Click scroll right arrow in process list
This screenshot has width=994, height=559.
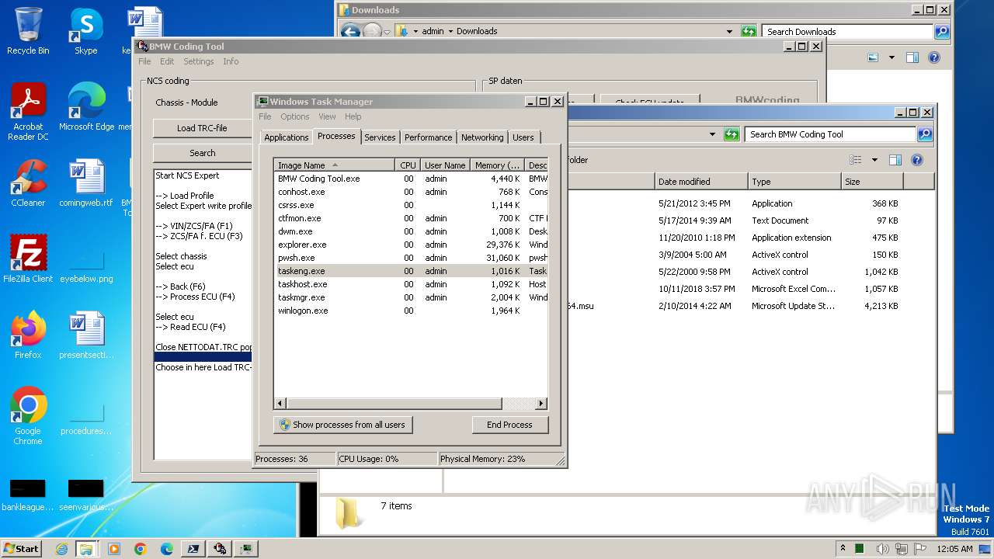[541, 404]
